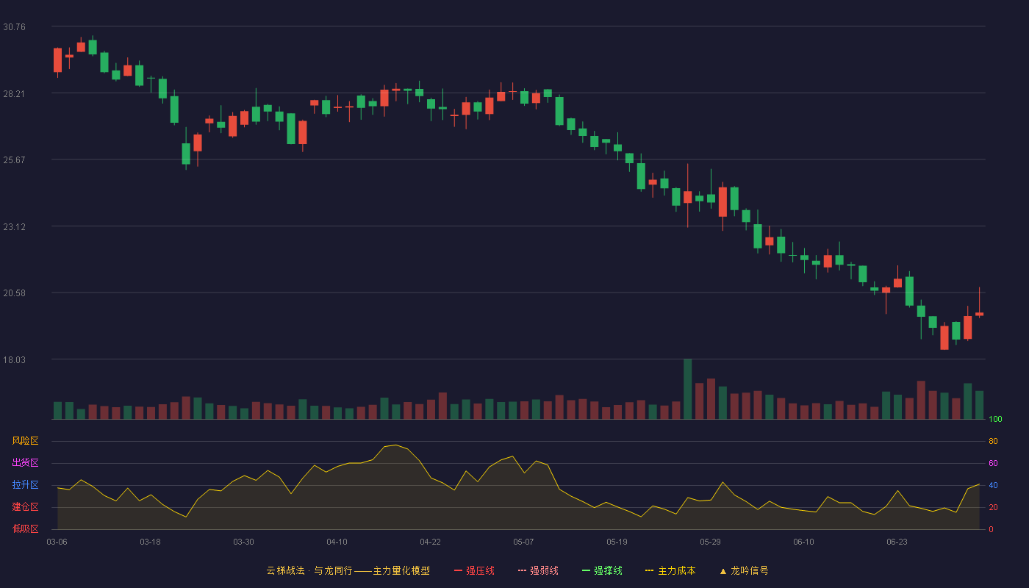1029x588 pixels.
Task: Click the blue 40 indicator axis value
Action: pos(993,485)
